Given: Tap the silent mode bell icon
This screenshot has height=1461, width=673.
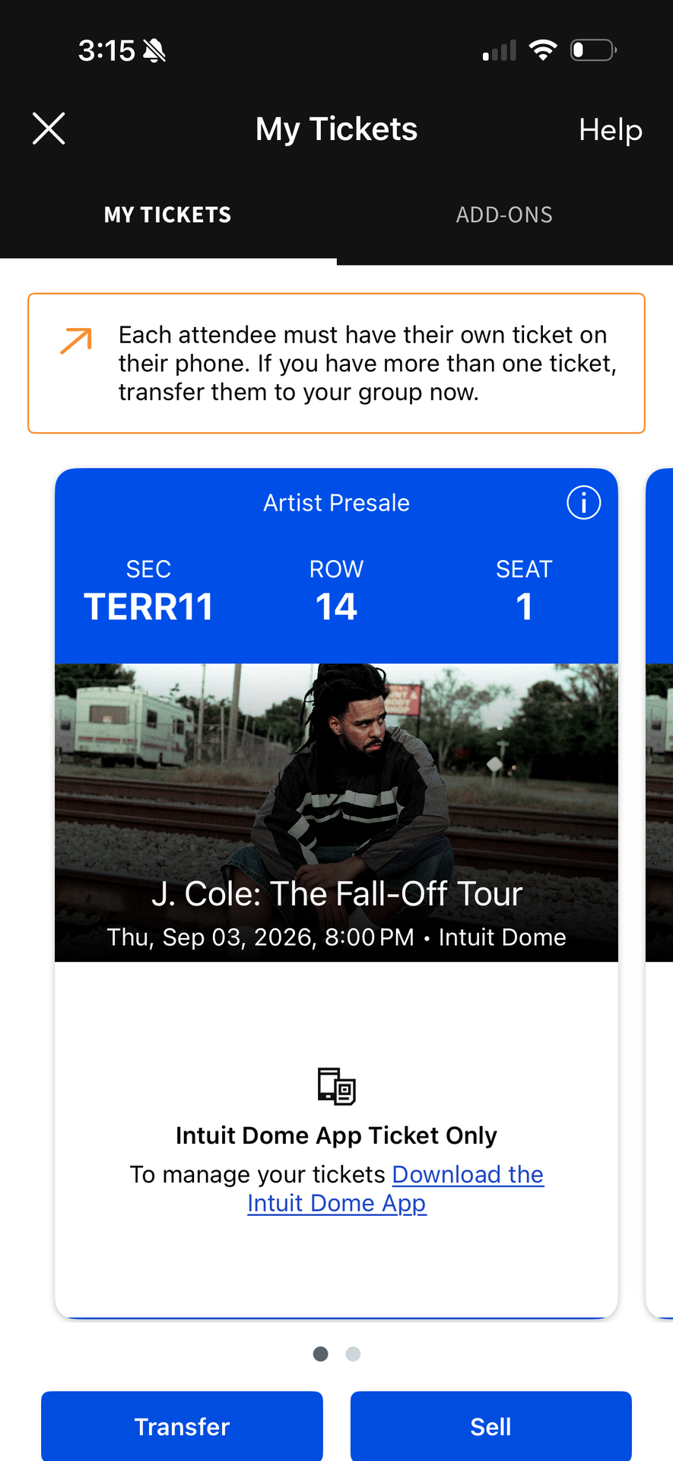Looking at the screenshot, I should (154, 51).
